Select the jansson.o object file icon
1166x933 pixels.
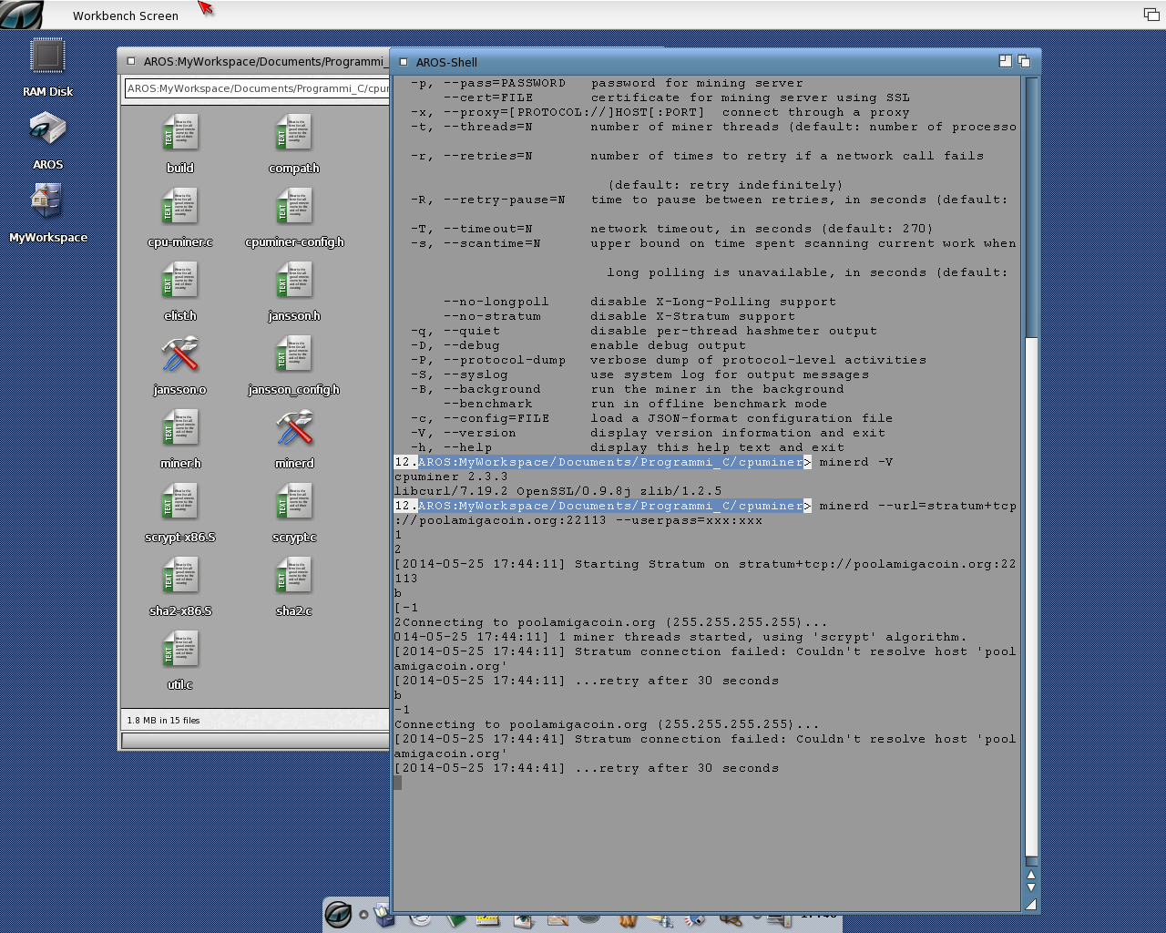click(179, 355)
